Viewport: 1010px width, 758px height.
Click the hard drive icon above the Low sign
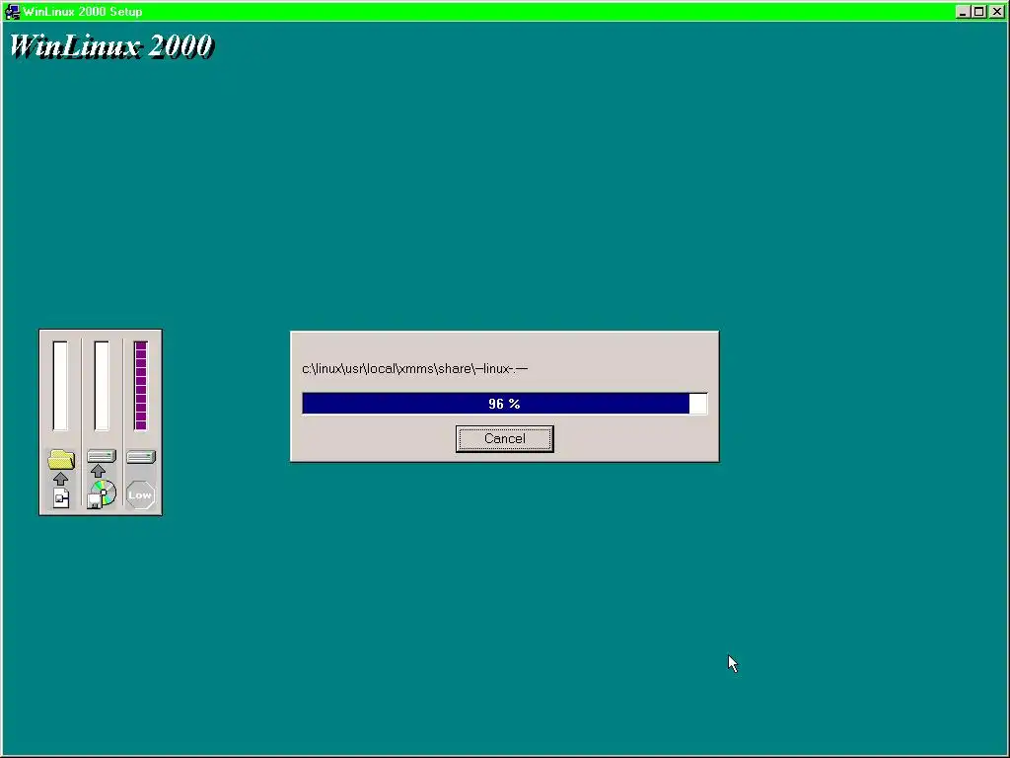tap(141, 457)
